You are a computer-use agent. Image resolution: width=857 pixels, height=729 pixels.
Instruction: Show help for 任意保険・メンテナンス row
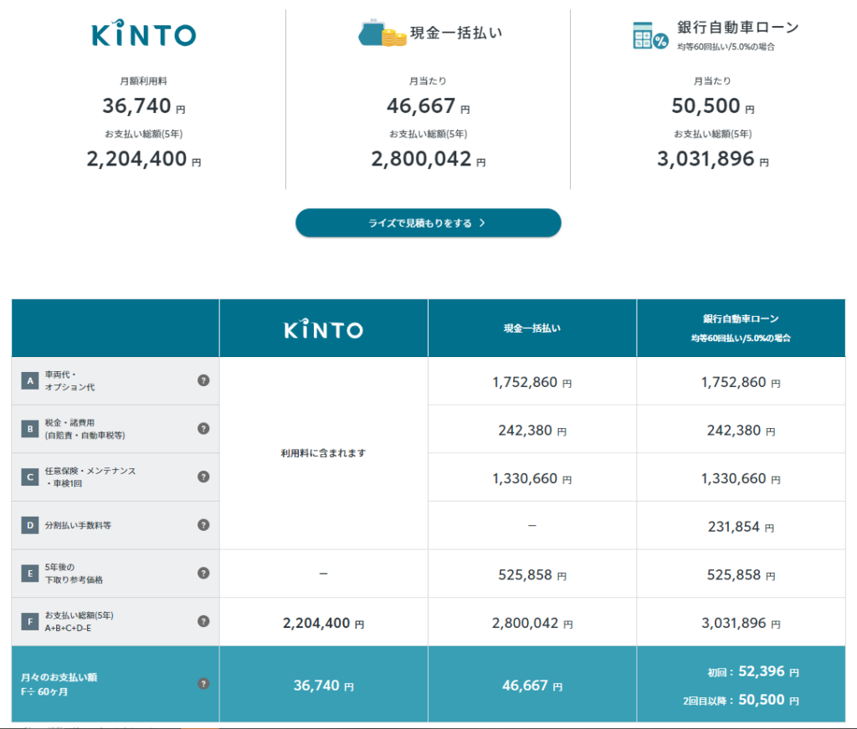tap(203, 477)
